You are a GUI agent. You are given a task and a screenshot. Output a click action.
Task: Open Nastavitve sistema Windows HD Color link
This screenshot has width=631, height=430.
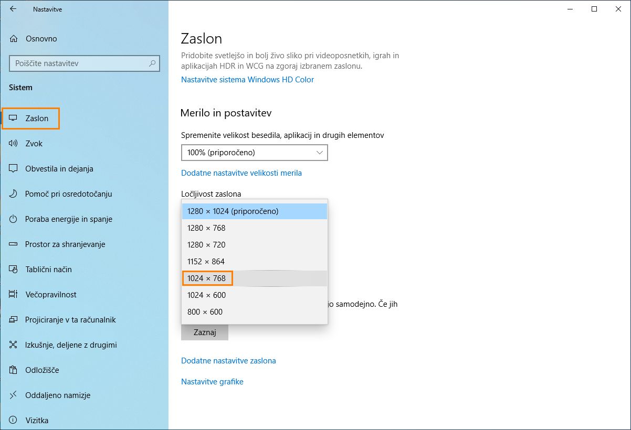pyautogui.click(x=247, y=80)
